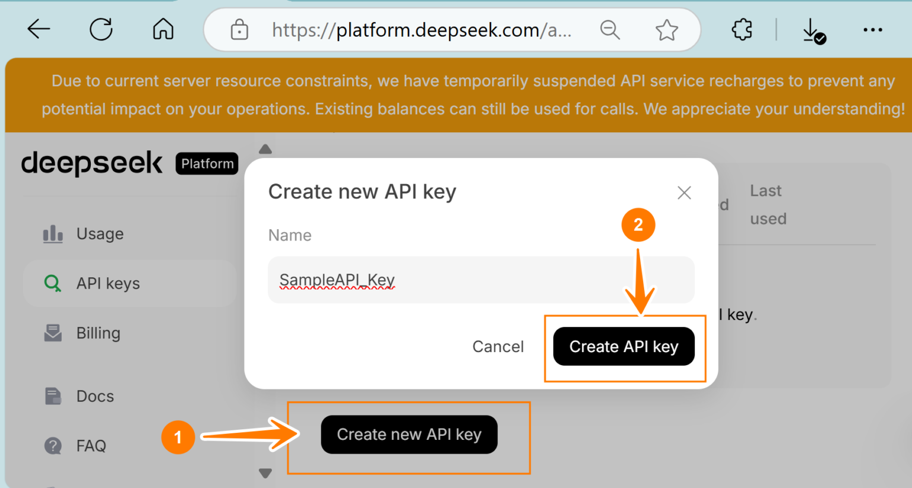The height and width of the screenshot is (488, 912).
Task: Click Cancel in the dialog
Action: (x=498, y=346)
